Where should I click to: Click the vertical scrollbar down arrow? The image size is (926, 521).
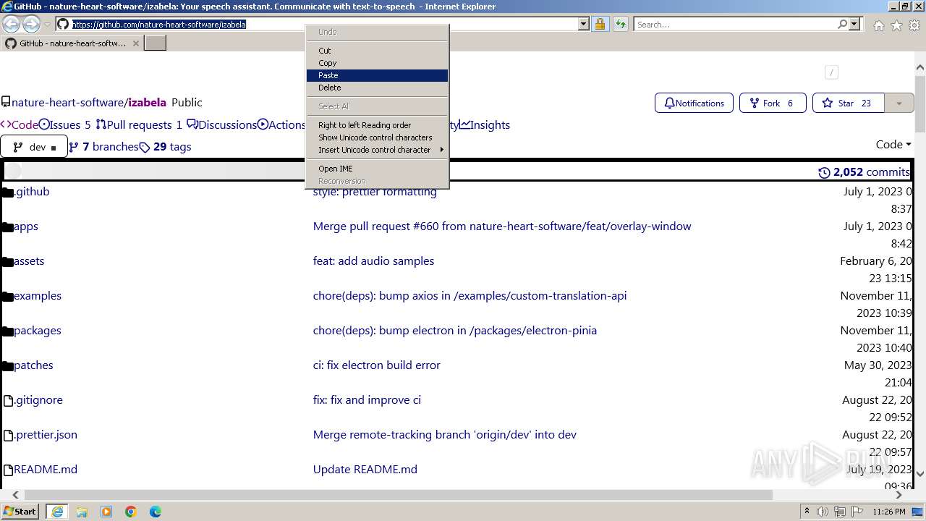pos(920,474)
